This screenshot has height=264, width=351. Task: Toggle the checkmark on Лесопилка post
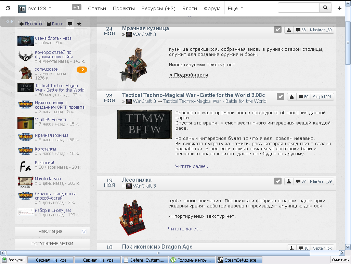(x=277, y=181)
